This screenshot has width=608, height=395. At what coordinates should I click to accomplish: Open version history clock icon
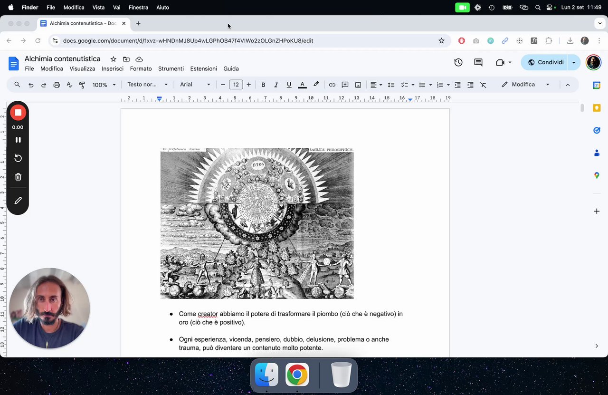[458, 62]
